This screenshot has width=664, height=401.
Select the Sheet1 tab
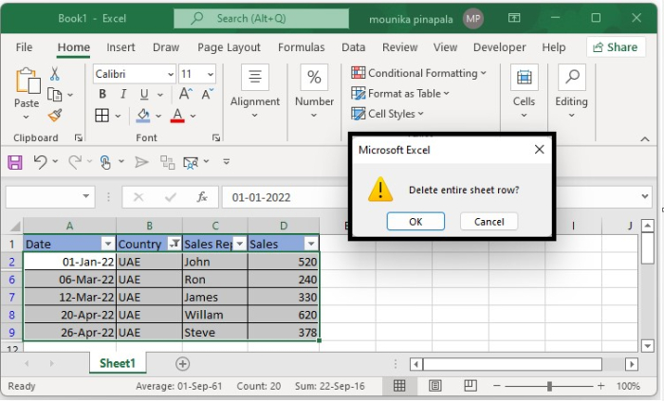click(x=118, y=363)
